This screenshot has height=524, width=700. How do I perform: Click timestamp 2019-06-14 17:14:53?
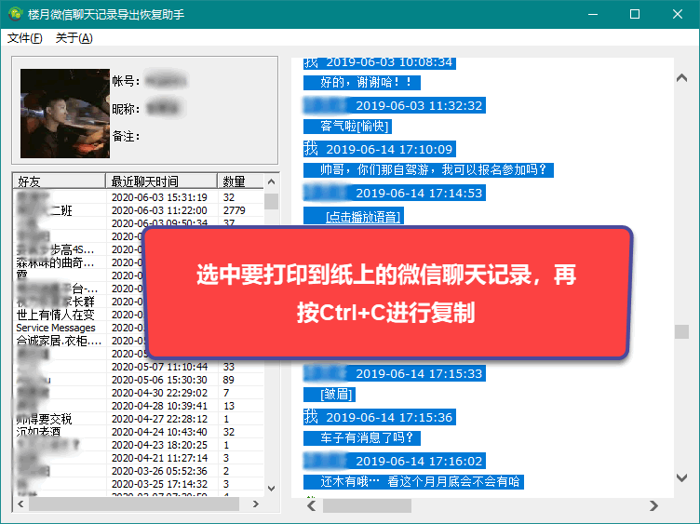coord(419,193)
